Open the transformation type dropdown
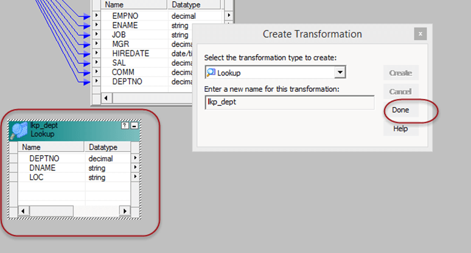Image resolution: width=471 pixels, height=253 pixels. (x=340, y=73)
